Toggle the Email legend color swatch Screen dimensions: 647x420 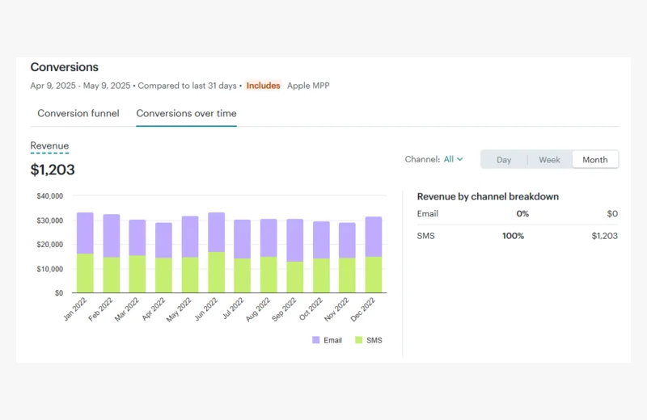pos(315,340)
